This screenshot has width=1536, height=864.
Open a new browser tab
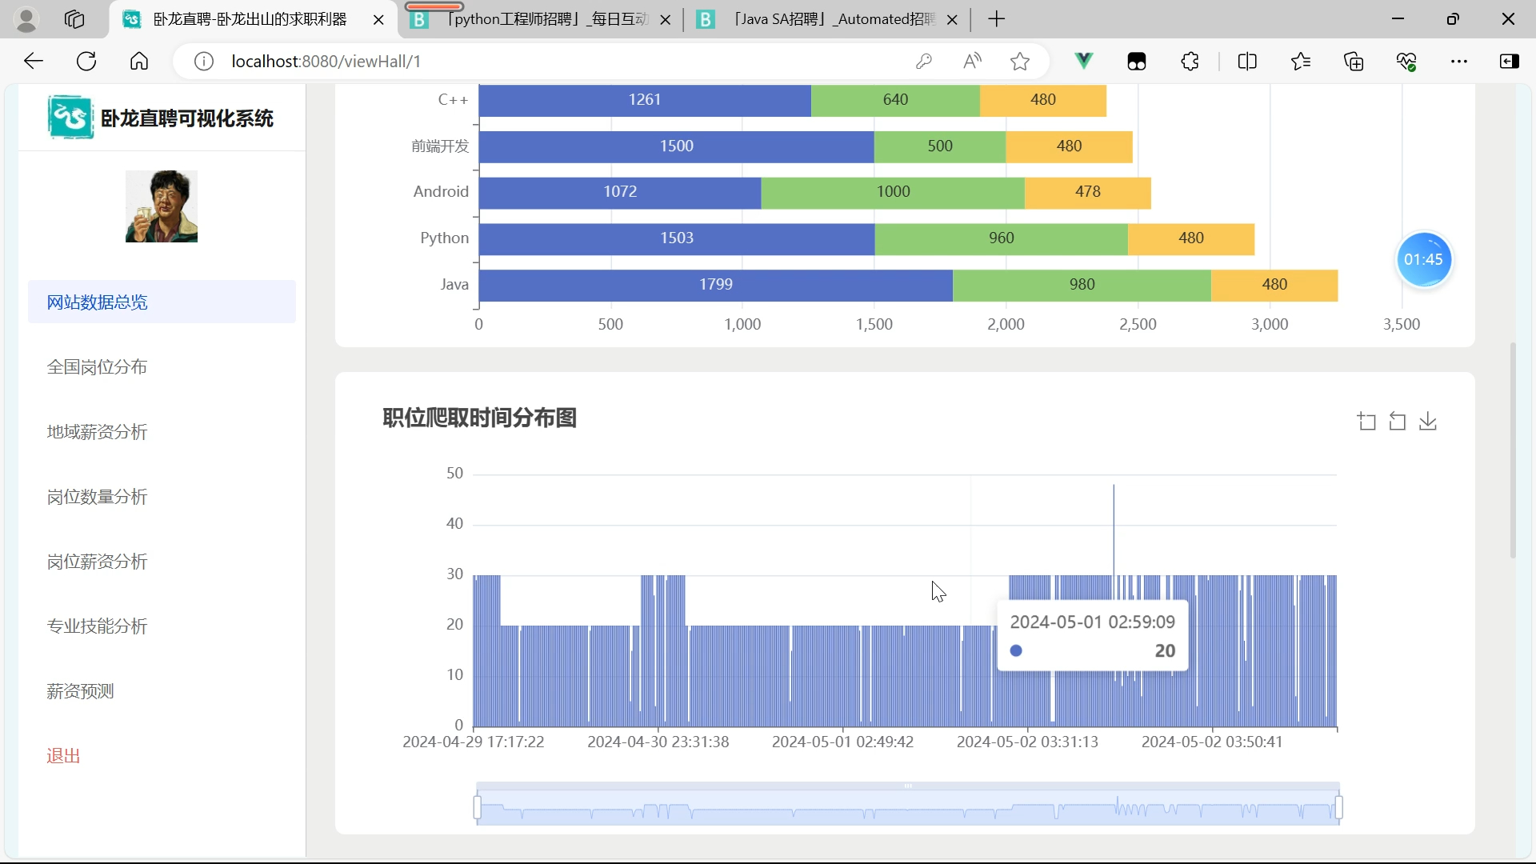click(997, 19)
